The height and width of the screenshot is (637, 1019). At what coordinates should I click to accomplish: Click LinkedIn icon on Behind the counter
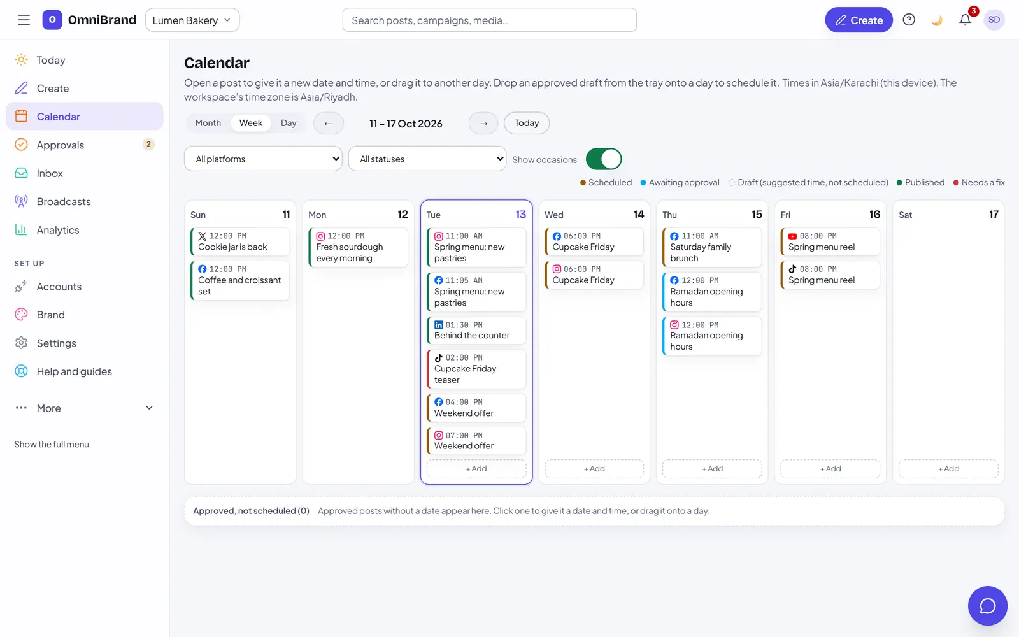439,325
